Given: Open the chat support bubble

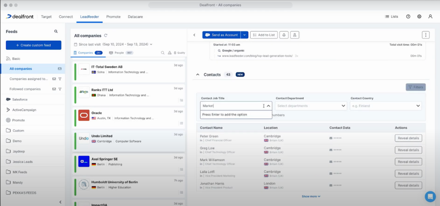Looking at the screenshot, I should [430, 197].
